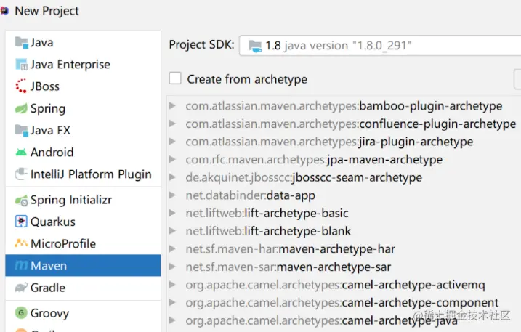Select bamboo-plugin-archetype text

point(431,106)
